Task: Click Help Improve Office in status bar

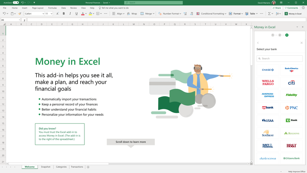Action: pos(297,171)
